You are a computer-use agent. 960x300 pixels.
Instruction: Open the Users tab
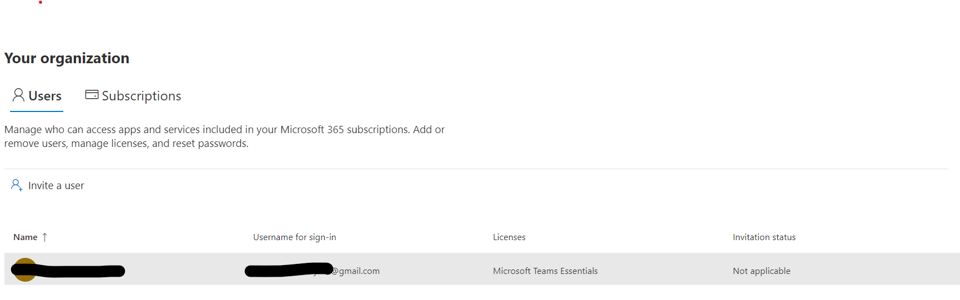pyautogui.click(x=37, y=96)
